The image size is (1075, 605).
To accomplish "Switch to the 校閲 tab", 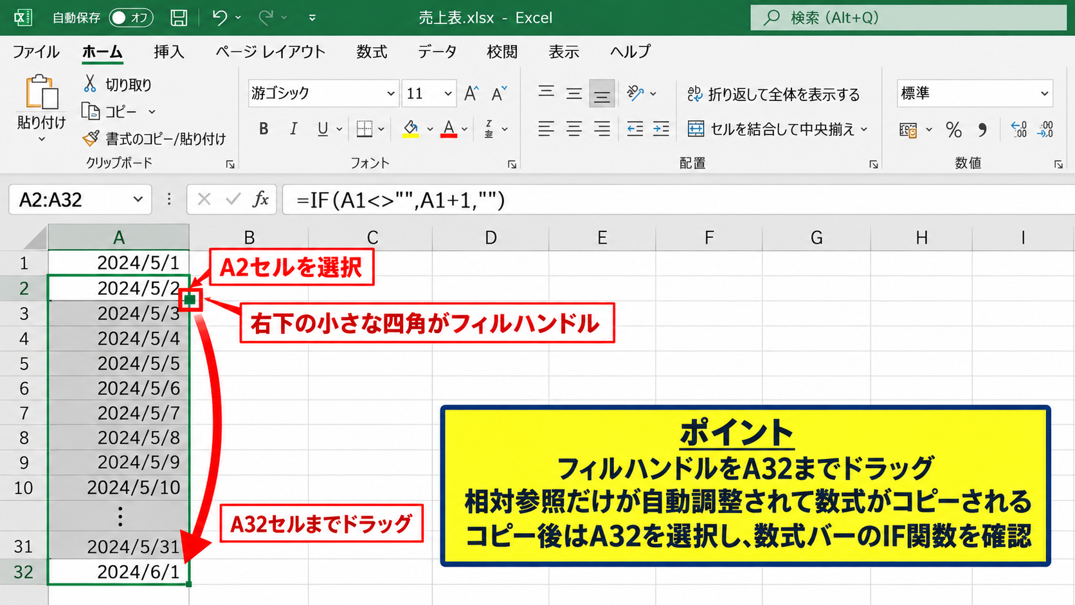I will click(502, 51).
